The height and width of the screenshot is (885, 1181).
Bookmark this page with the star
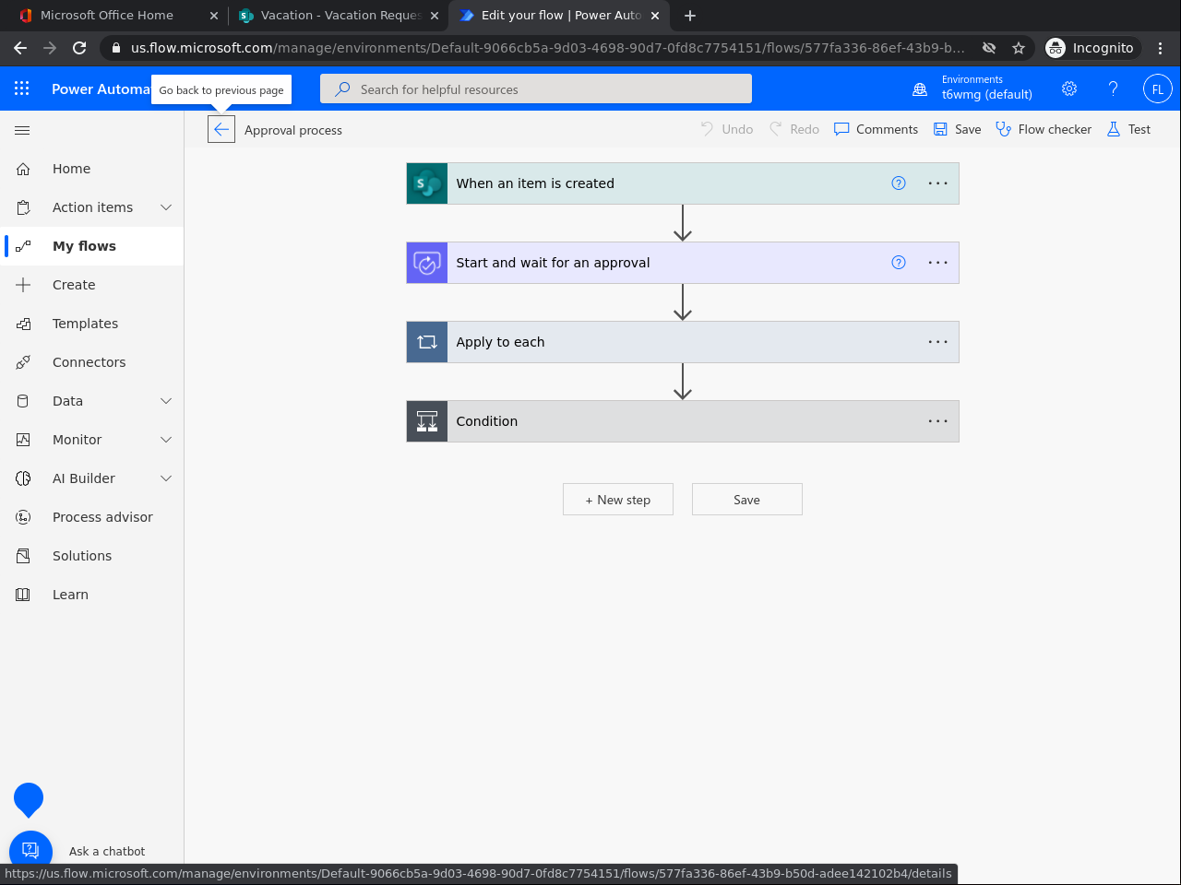pyautogui.click(x=1019, y=48)
